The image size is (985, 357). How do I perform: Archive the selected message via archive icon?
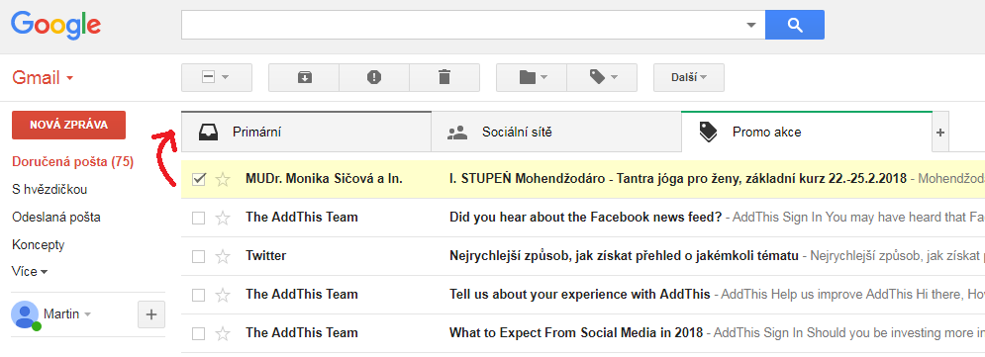pos(304,77)
